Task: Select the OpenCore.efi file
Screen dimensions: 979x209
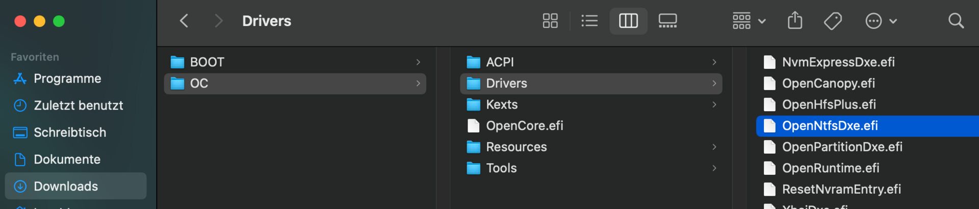Action: [524, 126]
